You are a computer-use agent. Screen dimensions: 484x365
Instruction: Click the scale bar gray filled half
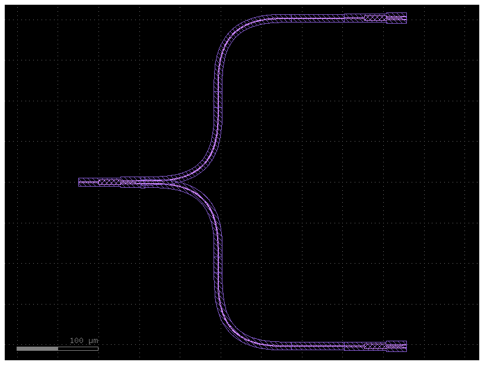coord(36,348)
